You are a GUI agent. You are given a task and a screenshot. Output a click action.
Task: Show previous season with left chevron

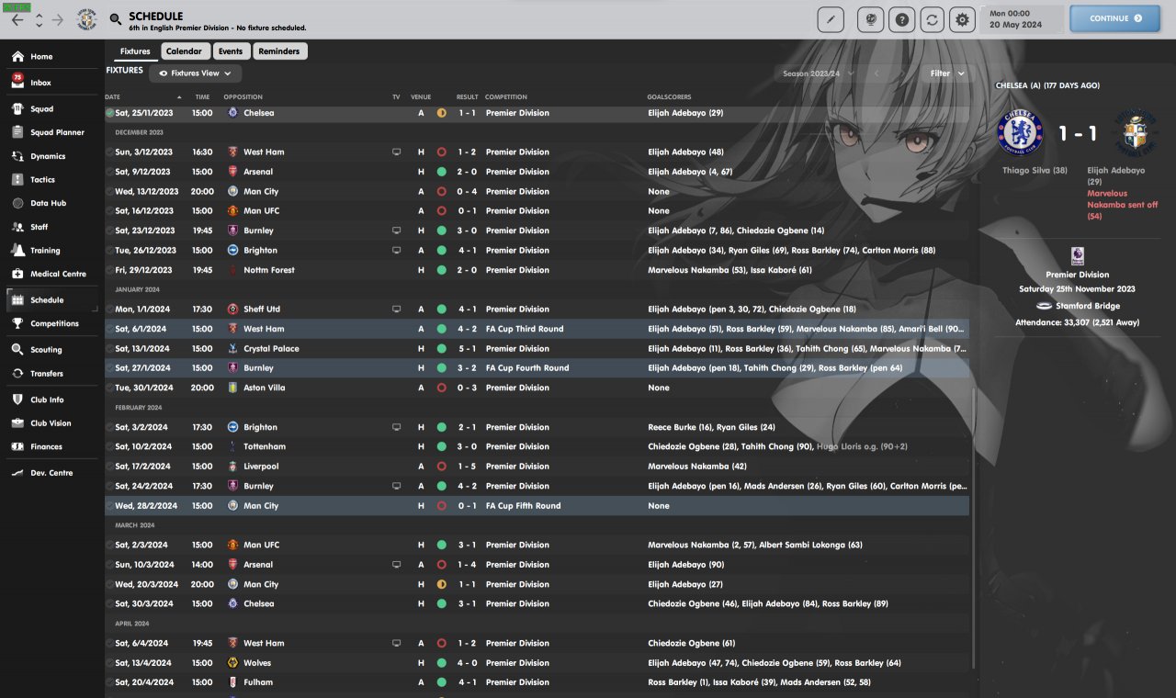point(876,73)
